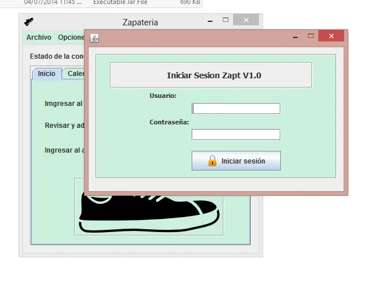Switch to the partially hidden Calen tab

(74, 74)
